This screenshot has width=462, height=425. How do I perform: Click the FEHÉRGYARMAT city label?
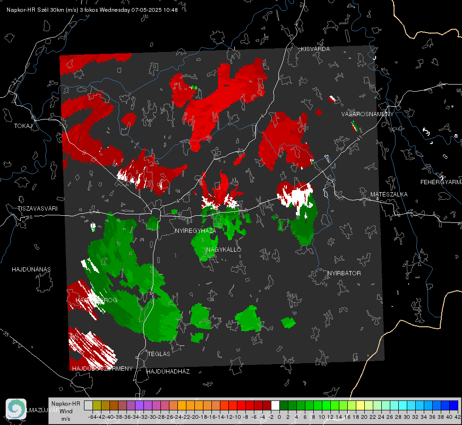[x=441, y=182]
